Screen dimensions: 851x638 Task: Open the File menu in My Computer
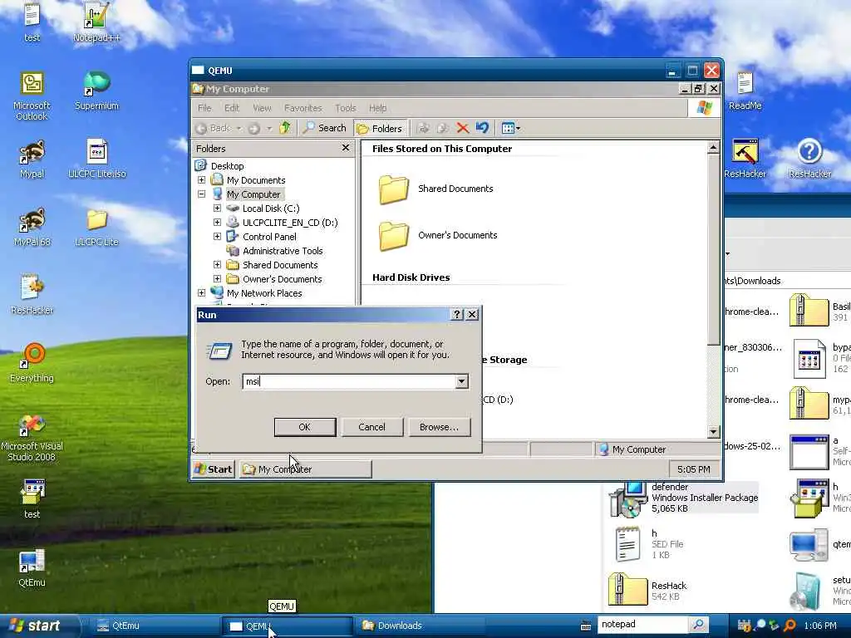[x=204, y=108]
